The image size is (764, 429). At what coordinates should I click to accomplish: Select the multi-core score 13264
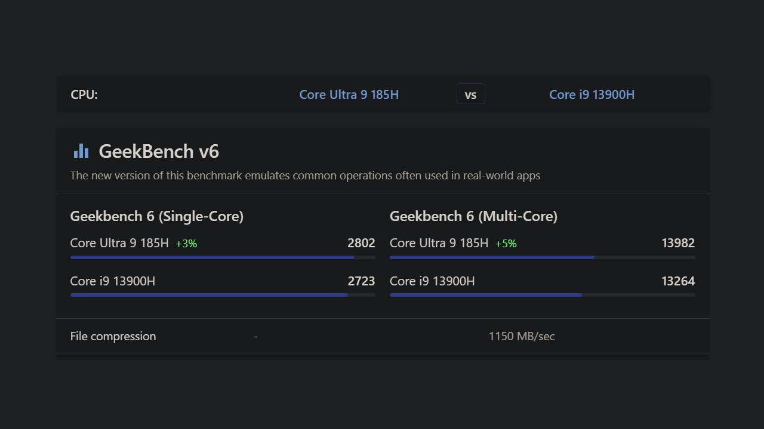click(678, 281)
